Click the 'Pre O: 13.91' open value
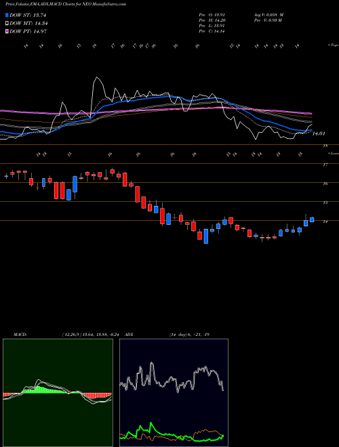 (x=212, y=15)
